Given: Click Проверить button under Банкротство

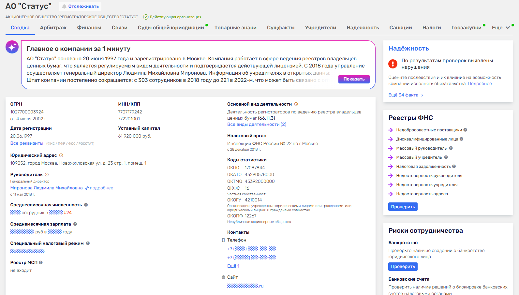Looking at the screenshot, I should (403, 267).
